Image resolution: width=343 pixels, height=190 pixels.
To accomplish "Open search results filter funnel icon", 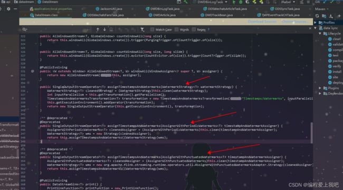I will click(x=142, y=29).
